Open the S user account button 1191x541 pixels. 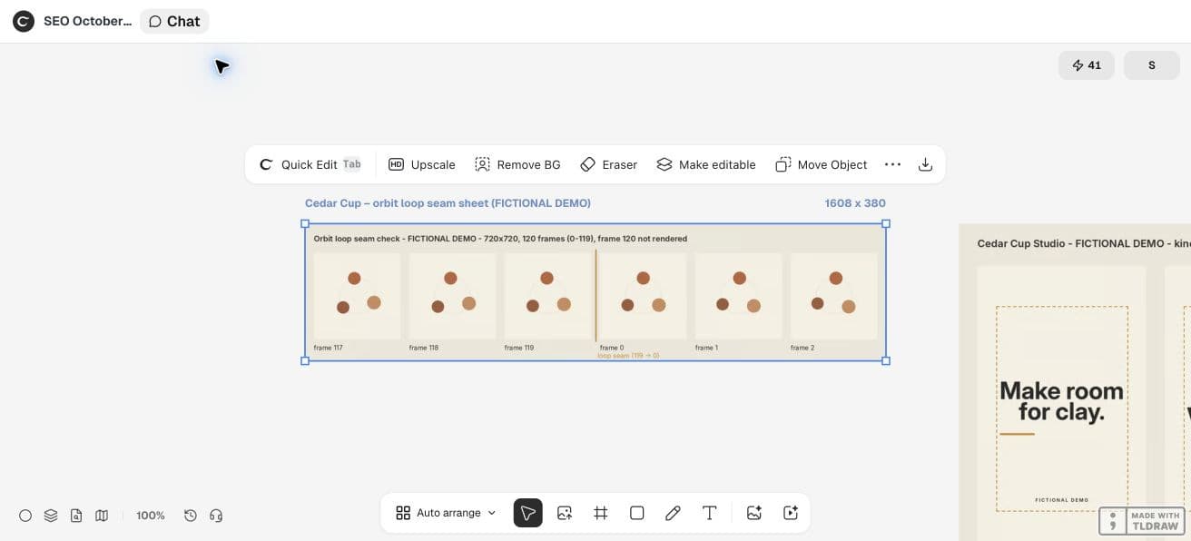pyautogui.click(x=1152, y=65)
